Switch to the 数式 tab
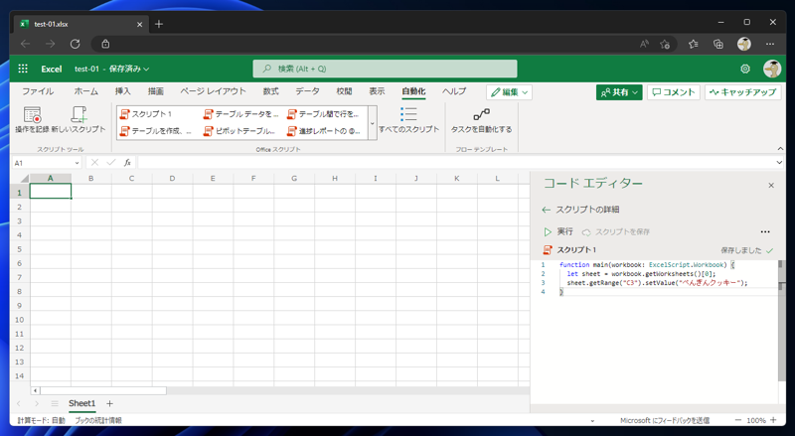 pyautogui.click(x=270, y=91)
